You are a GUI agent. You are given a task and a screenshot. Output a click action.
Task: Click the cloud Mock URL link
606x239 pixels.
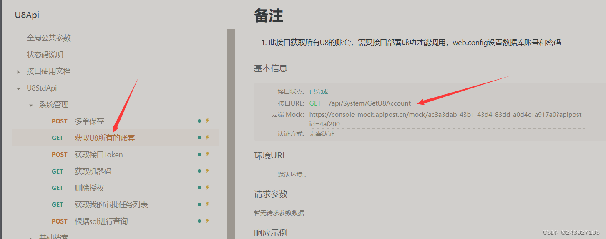[x=447, y=119]
